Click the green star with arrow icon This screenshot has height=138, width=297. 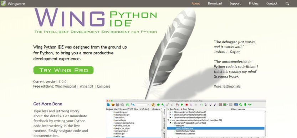click(x=163, y=105)
